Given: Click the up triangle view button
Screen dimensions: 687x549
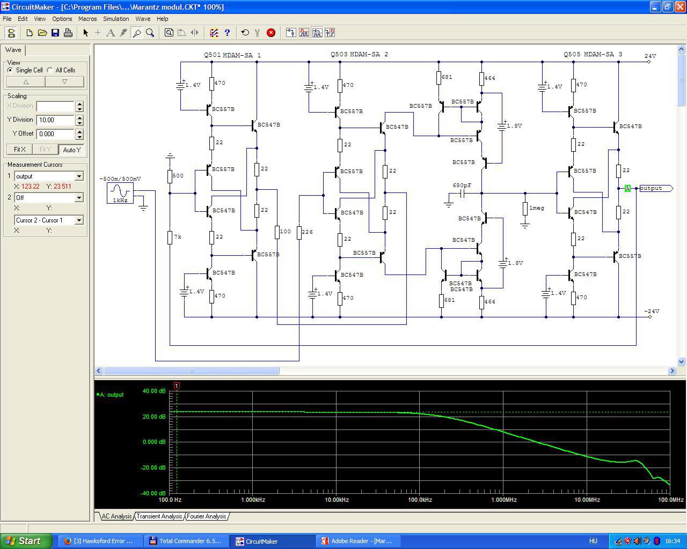Looking at the screenshot, I should coord(26,82).
